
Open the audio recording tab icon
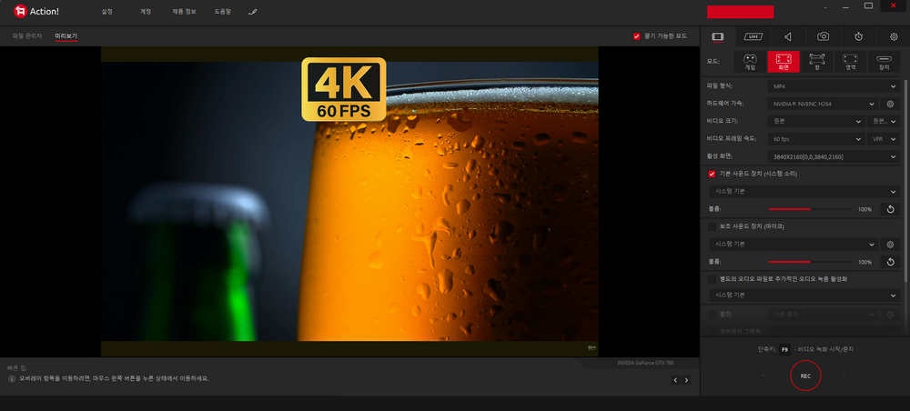[788, 36]
